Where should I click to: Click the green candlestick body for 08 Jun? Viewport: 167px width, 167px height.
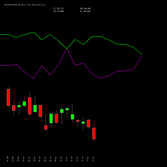pos(51,118)
